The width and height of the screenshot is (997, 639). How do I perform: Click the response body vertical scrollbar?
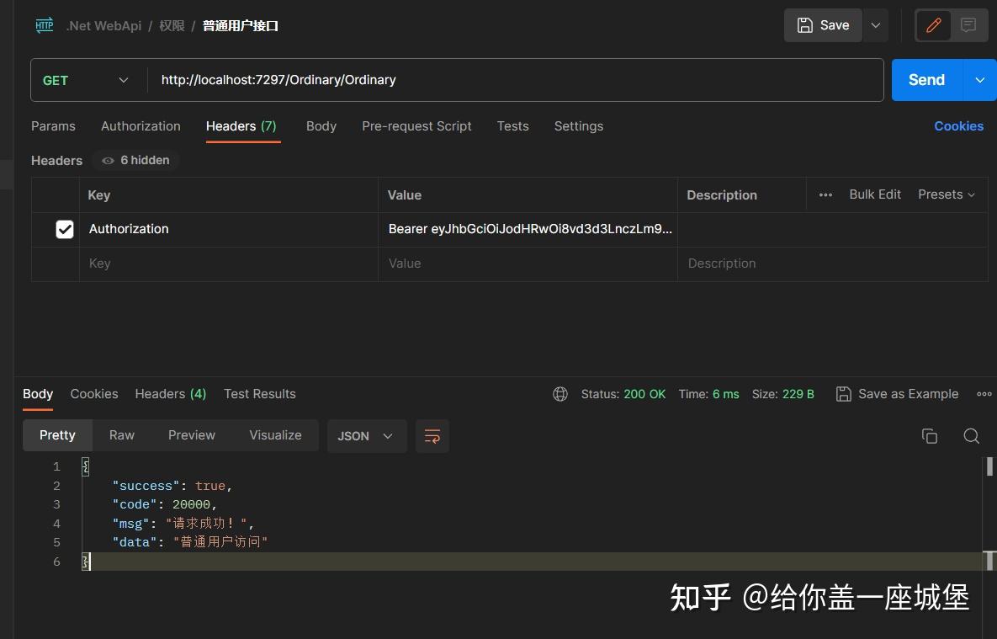[x=989, y=466]
